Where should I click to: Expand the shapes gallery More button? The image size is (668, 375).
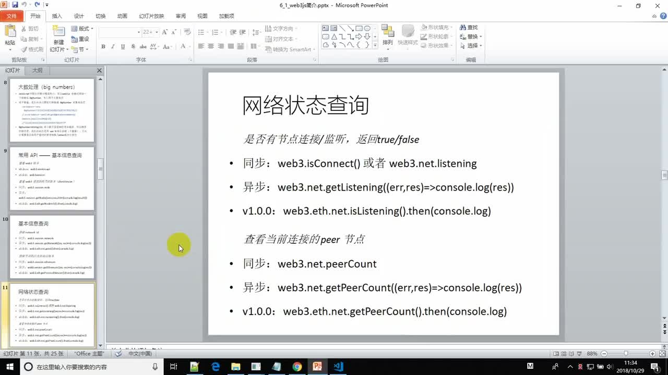click(375, 45)
